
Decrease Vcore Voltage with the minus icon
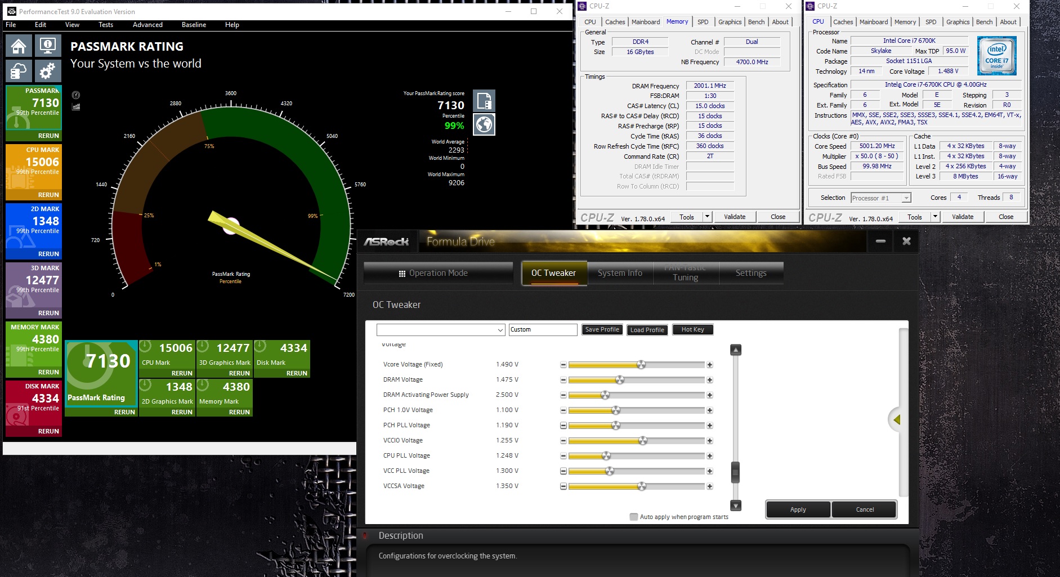click(x=563, y=365)
